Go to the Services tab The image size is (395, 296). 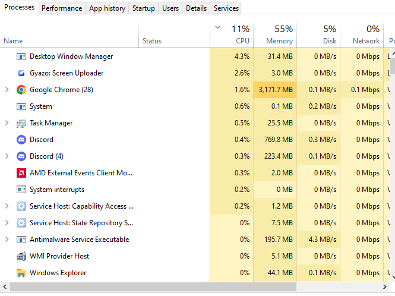click(226, 8)
